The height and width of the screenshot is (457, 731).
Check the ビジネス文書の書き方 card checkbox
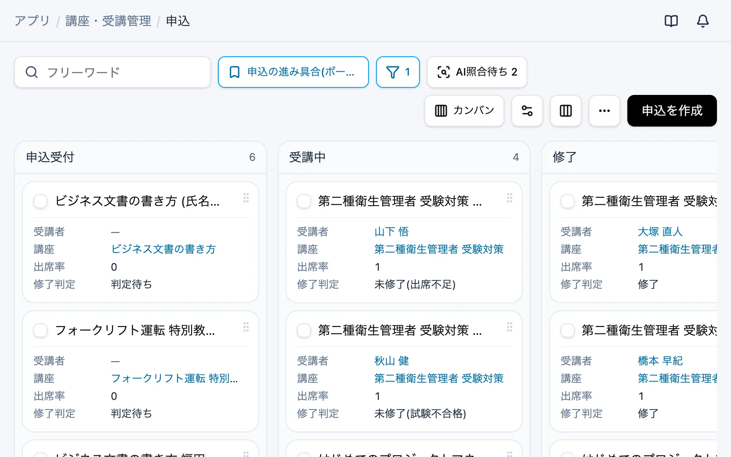coord(40,201)
